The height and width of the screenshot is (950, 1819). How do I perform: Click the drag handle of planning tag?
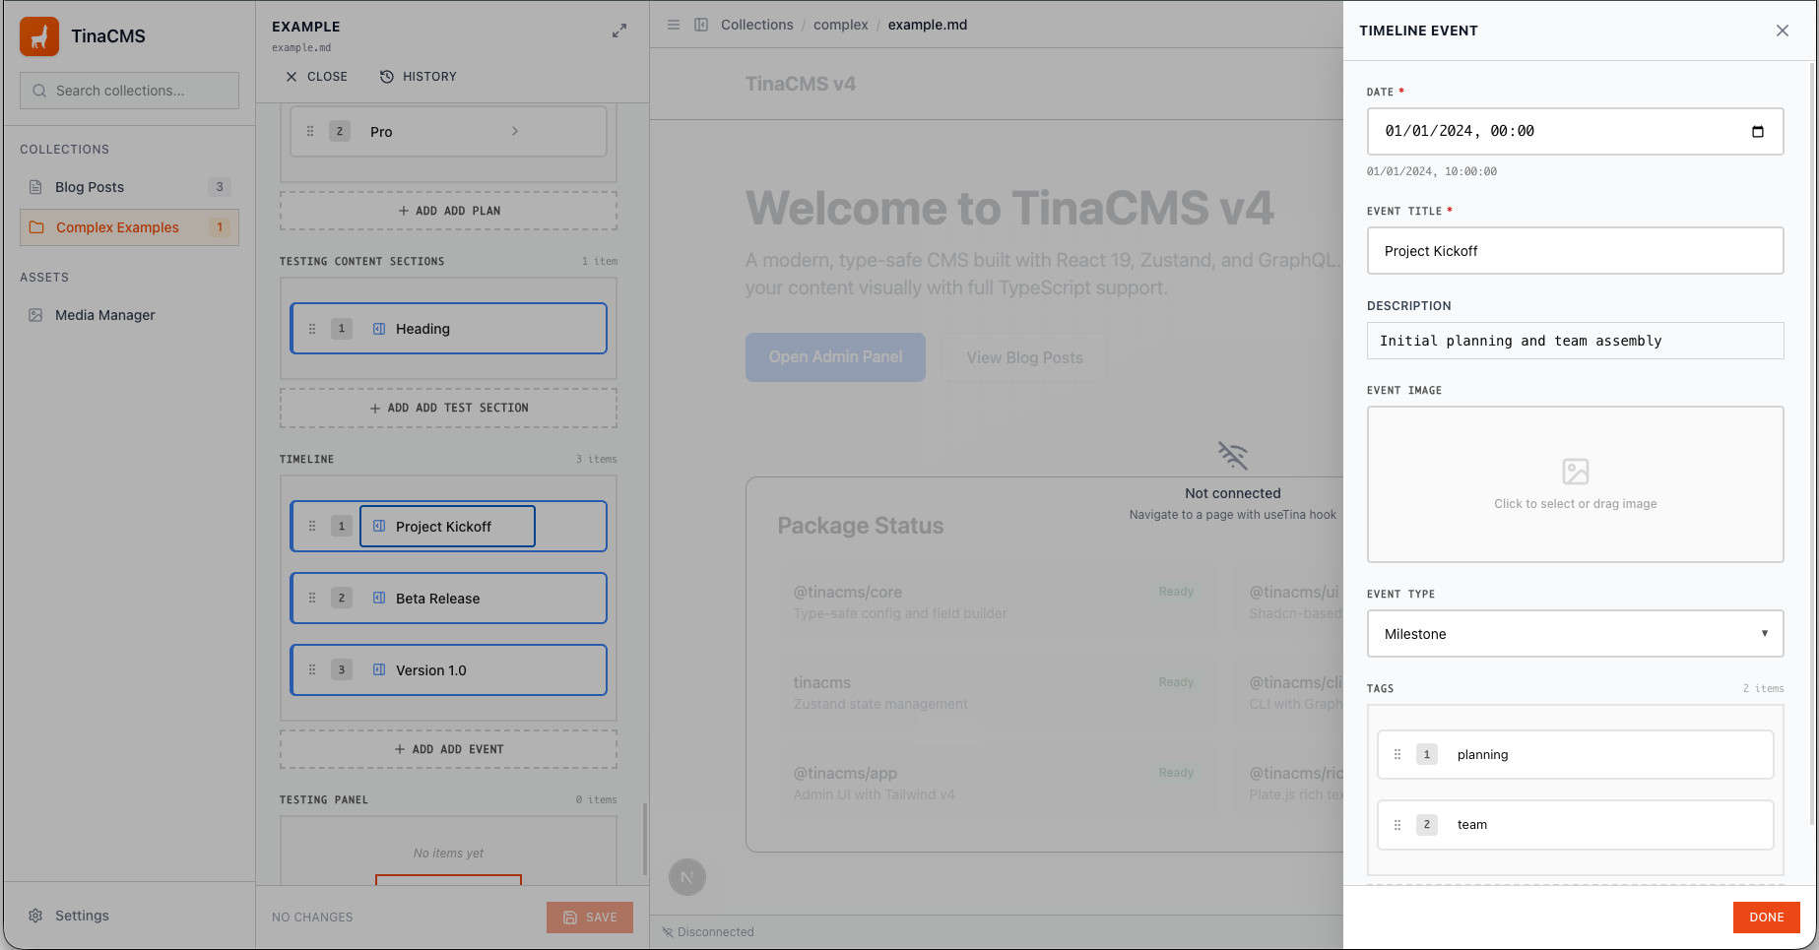click(x=1397, y=755)
